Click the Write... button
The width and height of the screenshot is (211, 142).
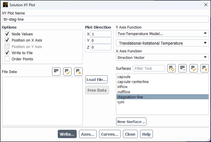(x=67, y=134)
